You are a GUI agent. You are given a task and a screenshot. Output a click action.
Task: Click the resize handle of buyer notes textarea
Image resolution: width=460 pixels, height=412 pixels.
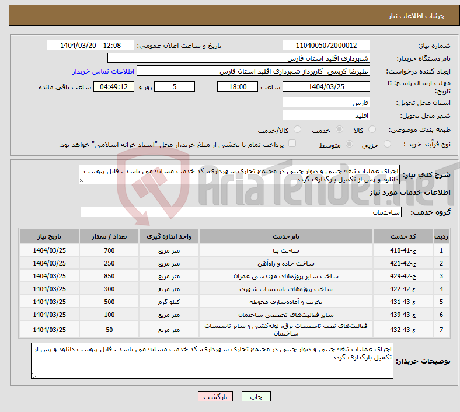(x=34, y=376)
